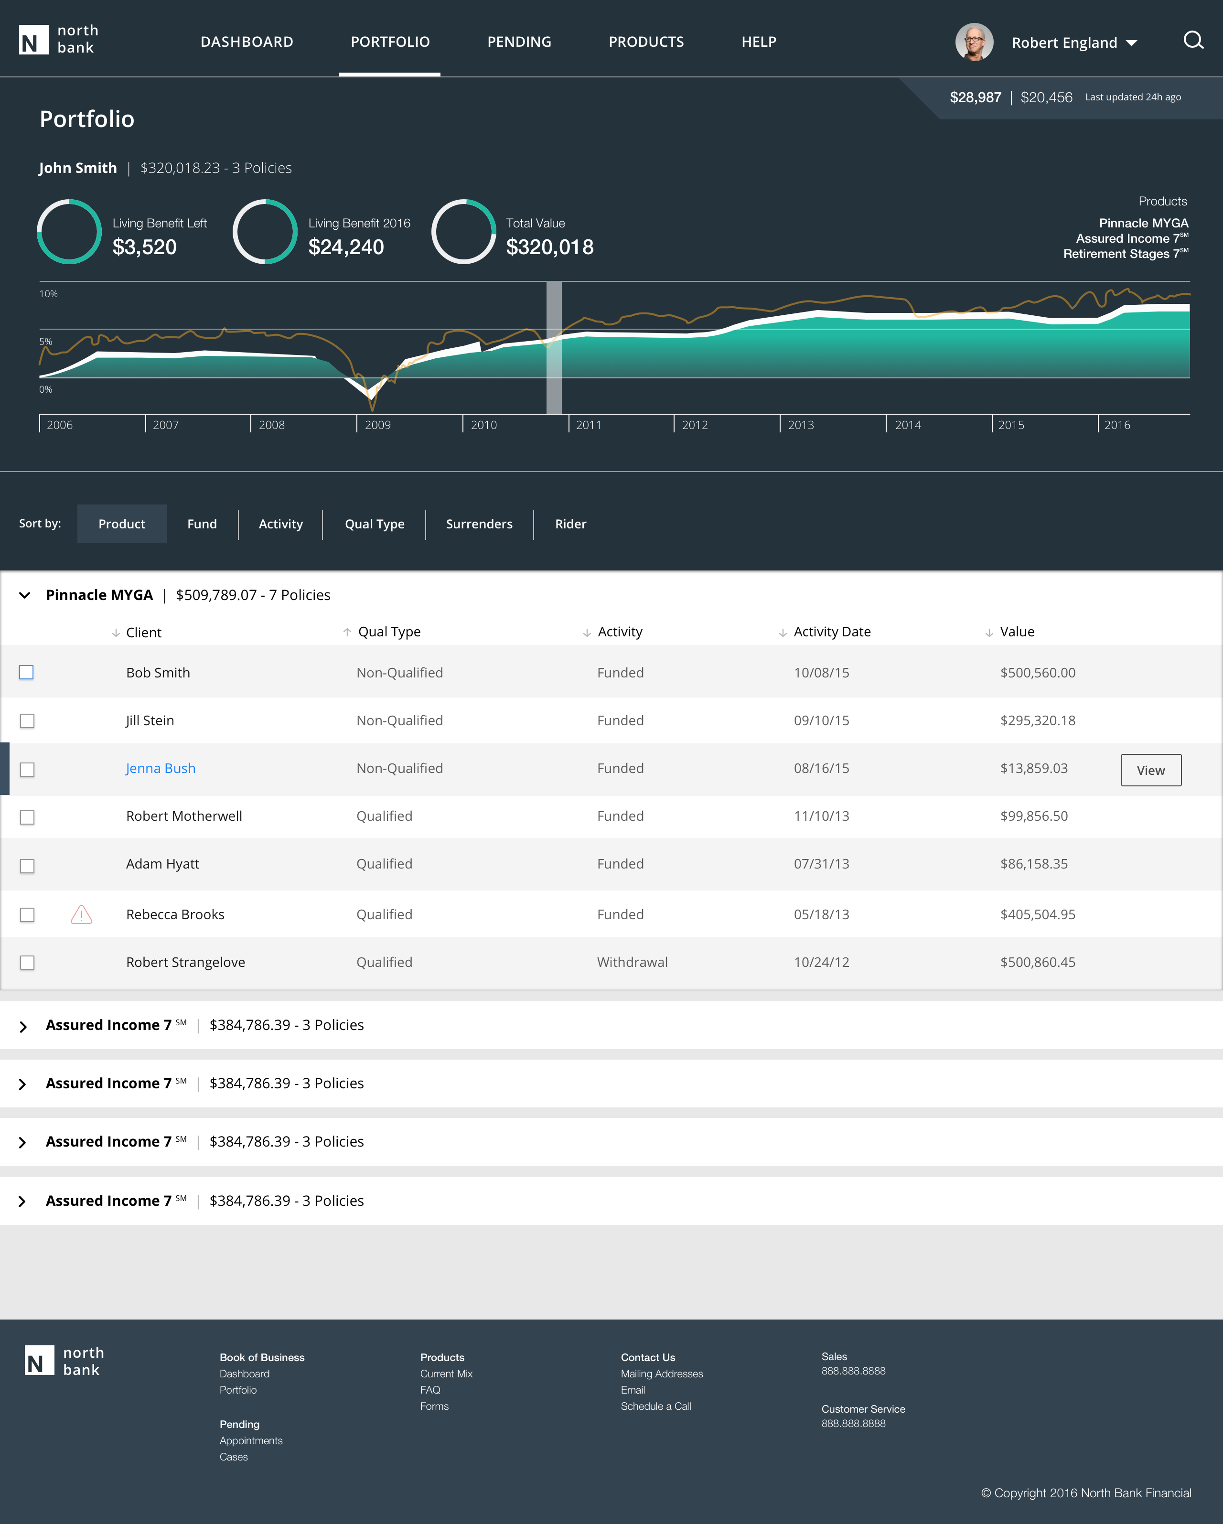Screen dimensions: 1223x1524
Task: Click the warning icon beside Rebecca Brooks
Action: (81, 914)
